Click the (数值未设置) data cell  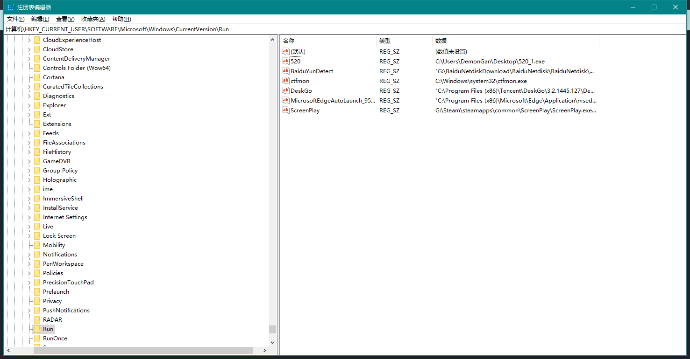coord(451,52)
